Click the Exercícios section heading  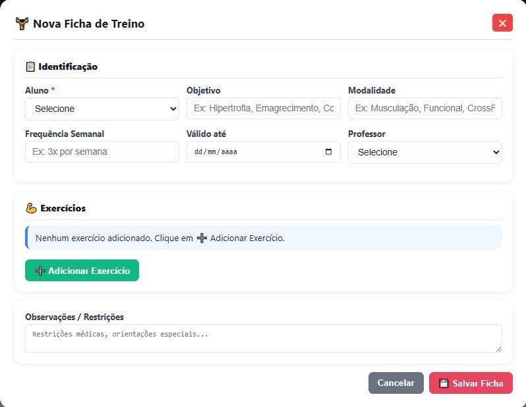(x=63, y=208)
